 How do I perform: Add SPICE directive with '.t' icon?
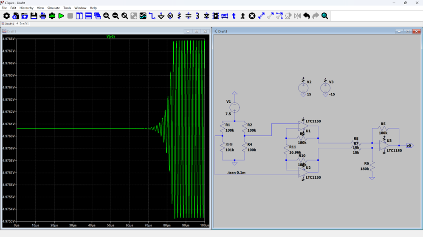(x=243, y=16)
